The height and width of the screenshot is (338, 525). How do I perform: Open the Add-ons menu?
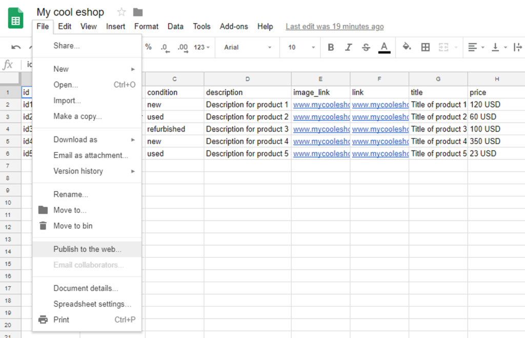[234, 27]
